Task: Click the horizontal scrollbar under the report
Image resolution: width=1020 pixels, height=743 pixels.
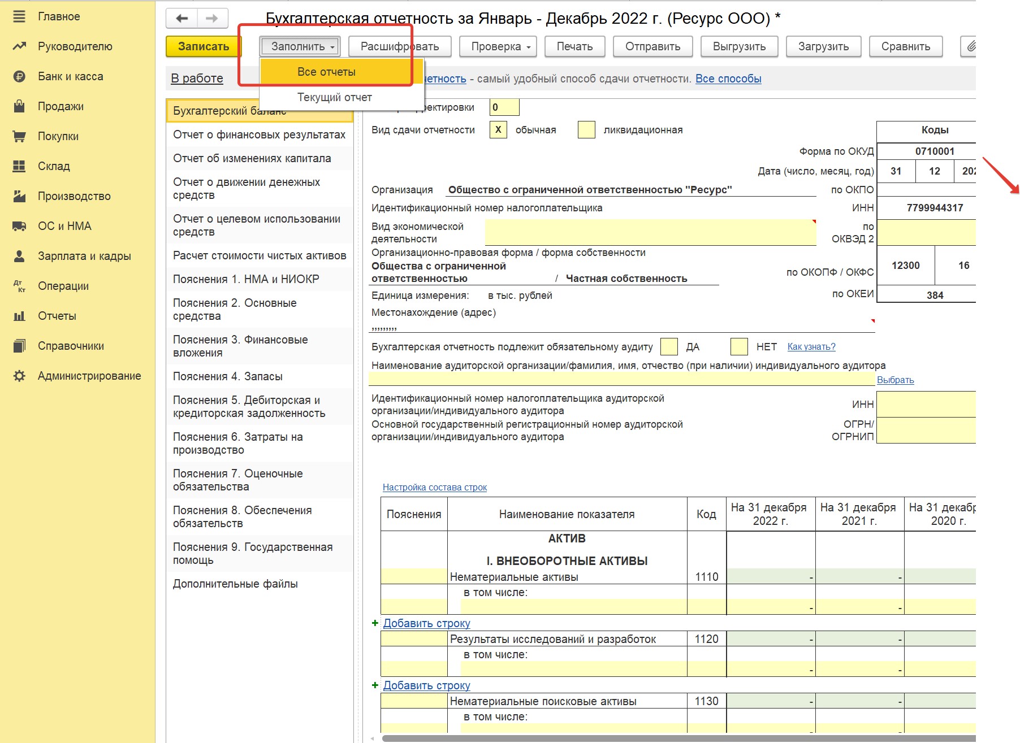Action: coord(678,738)
